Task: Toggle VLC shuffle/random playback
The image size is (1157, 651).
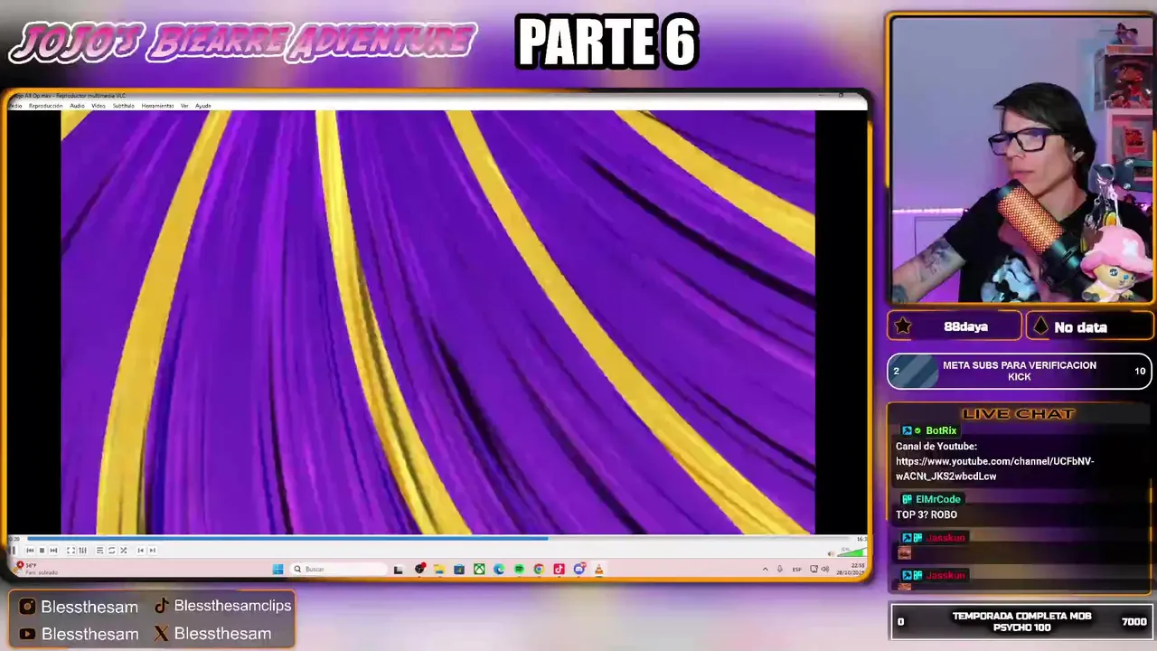Action: pyautogui.click(x=124, y=550)
